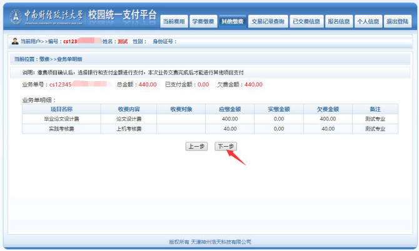Open the 当前费用 tab
Viewport: 419px width, 251px height.
pyautogui.click(x=174, y=21)
